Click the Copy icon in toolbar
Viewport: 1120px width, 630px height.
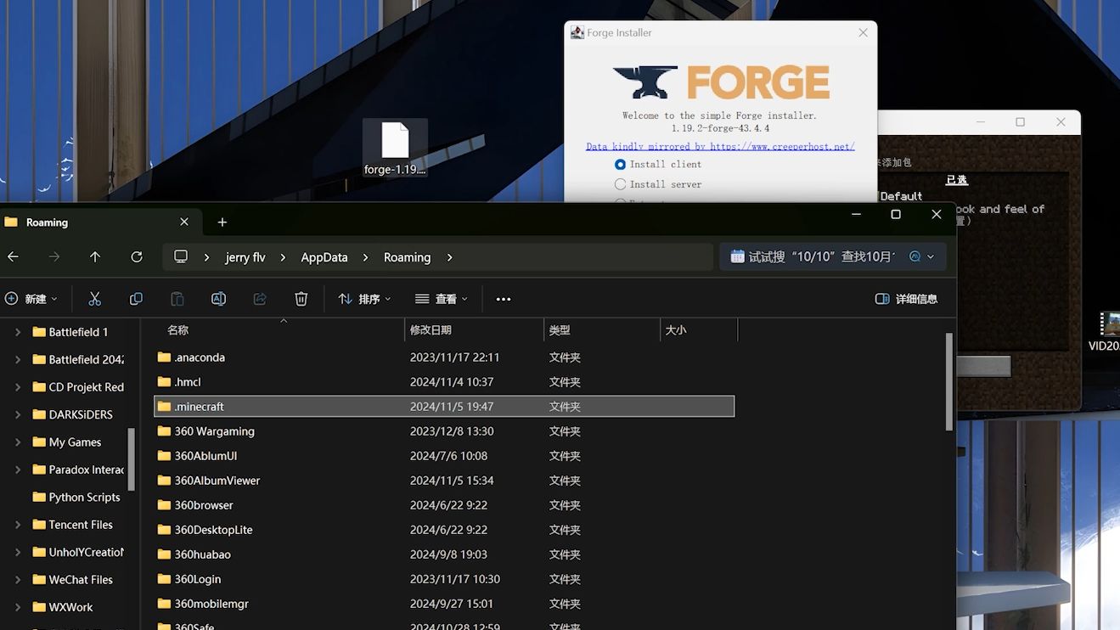pos(136,299)
